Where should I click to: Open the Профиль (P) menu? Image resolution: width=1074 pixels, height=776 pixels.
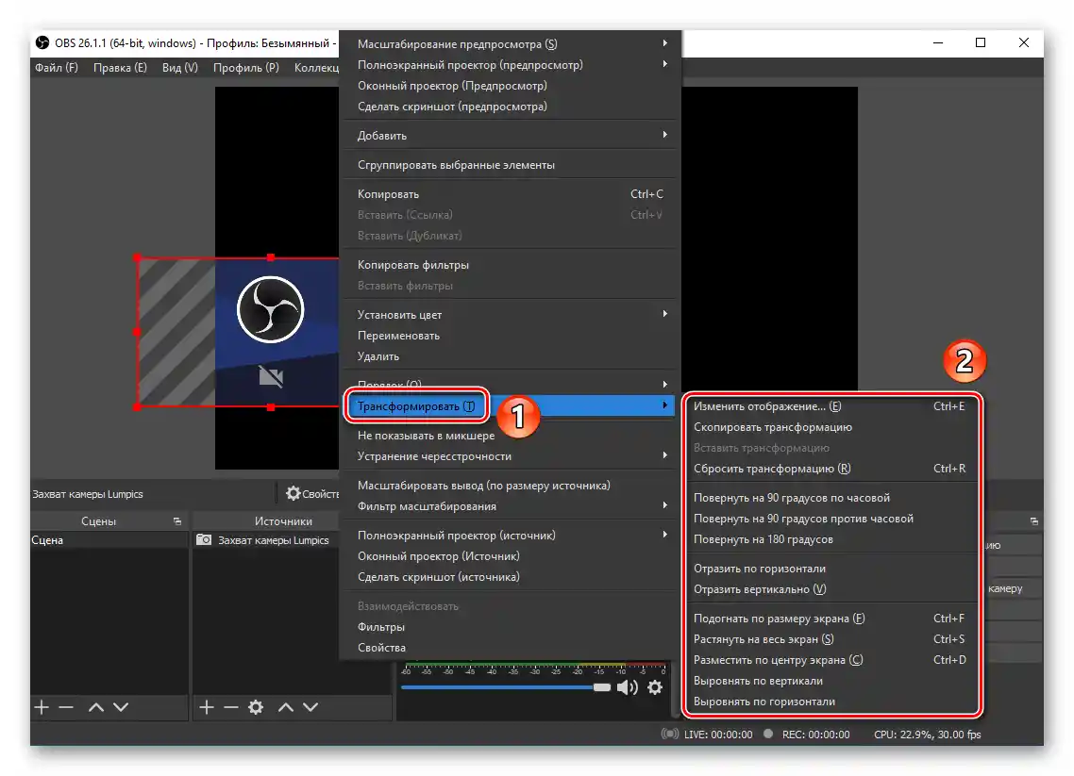tap(246, 67)
